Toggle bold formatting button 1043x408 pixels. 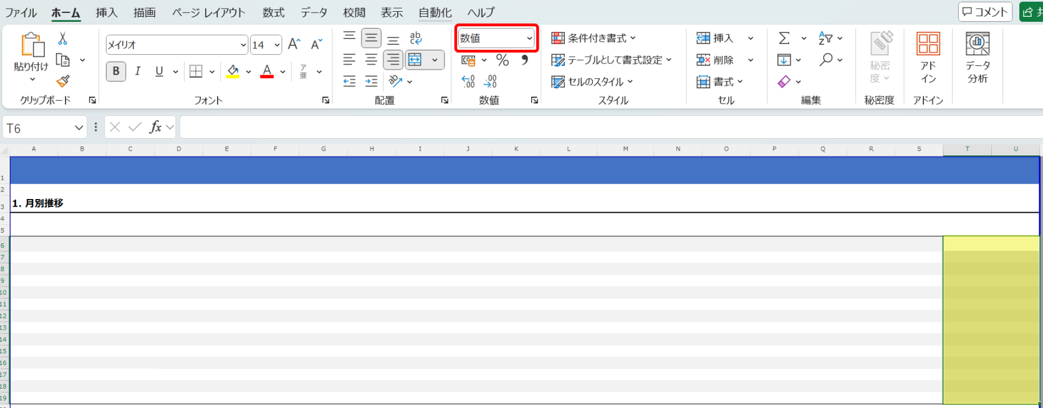[116, 72]
